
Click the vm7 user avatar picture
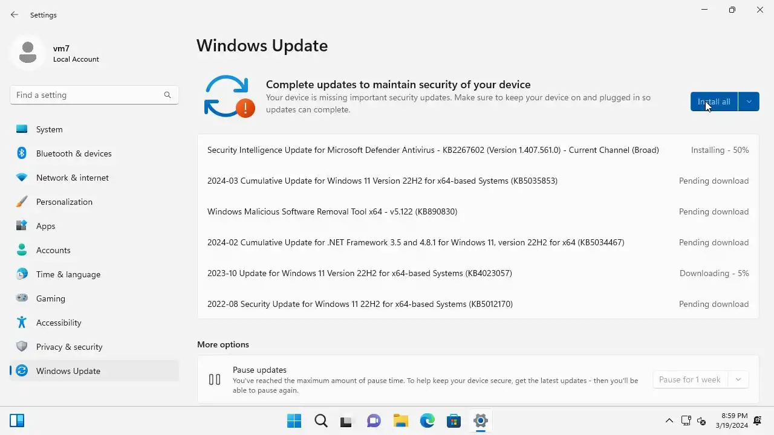tap(27, 53)
